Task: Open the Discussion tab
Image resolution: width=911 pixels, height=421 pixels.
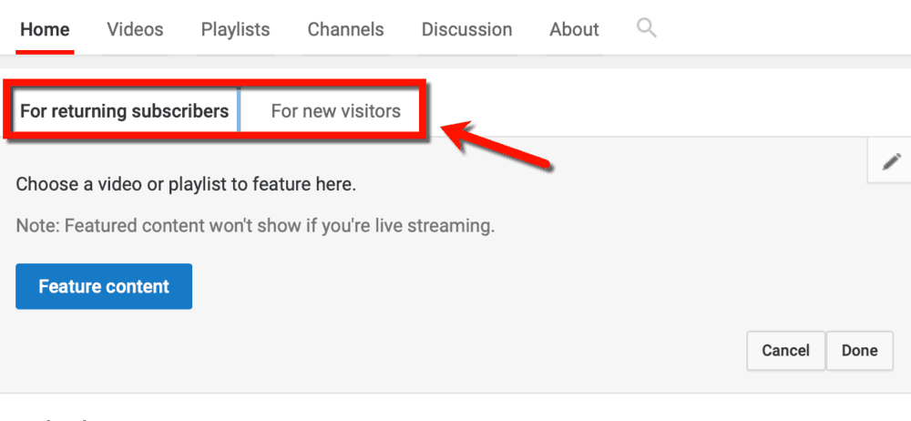Action: click(467, 29)
